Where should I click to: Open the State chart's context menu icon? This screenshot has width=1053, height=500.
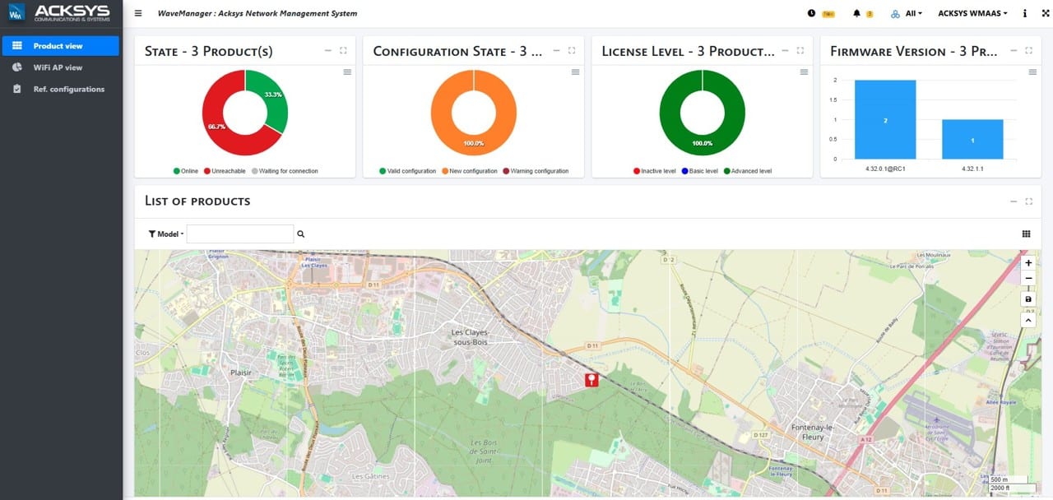point(346,72)
